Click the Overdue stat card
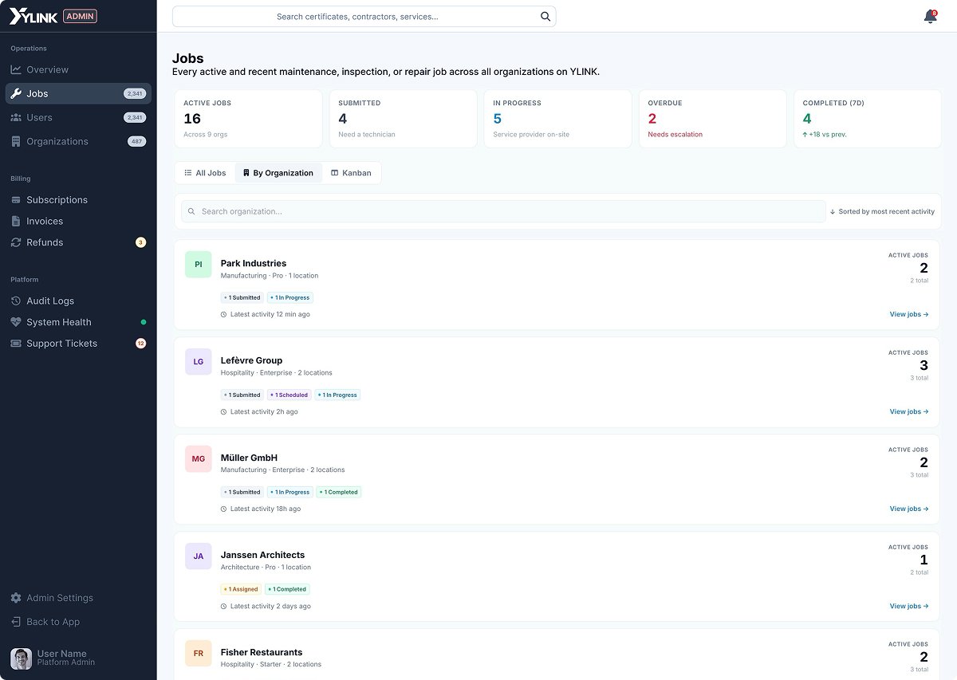The height and width of the screenshot is (680, 957). (x=712, y=119)
